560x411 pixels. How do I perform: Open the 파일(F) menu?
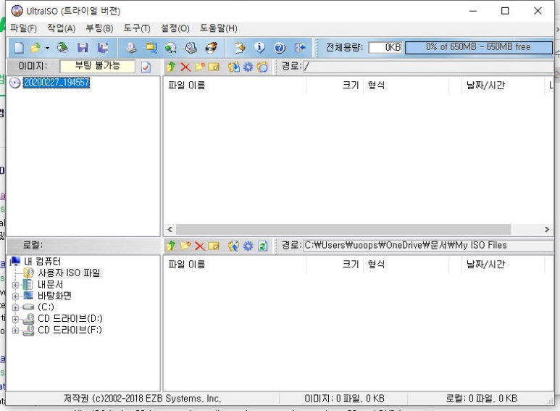coord(24,28)
